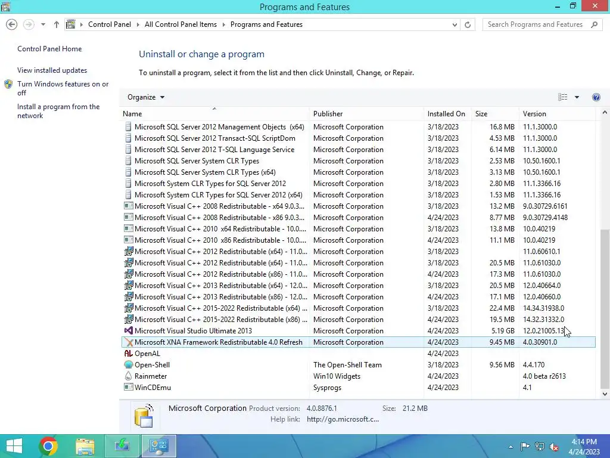The height and width of the screenshot is (458, 610).
Task: Click icon of Visual C++ 2012 (x86) Redistributable
Action: pyautogui.click(x=129, y=274)
